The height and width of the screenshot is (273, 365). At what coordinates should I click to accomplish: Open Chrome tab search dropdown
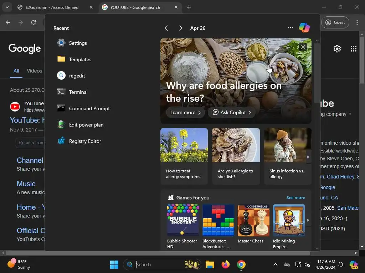click(7, 7)
